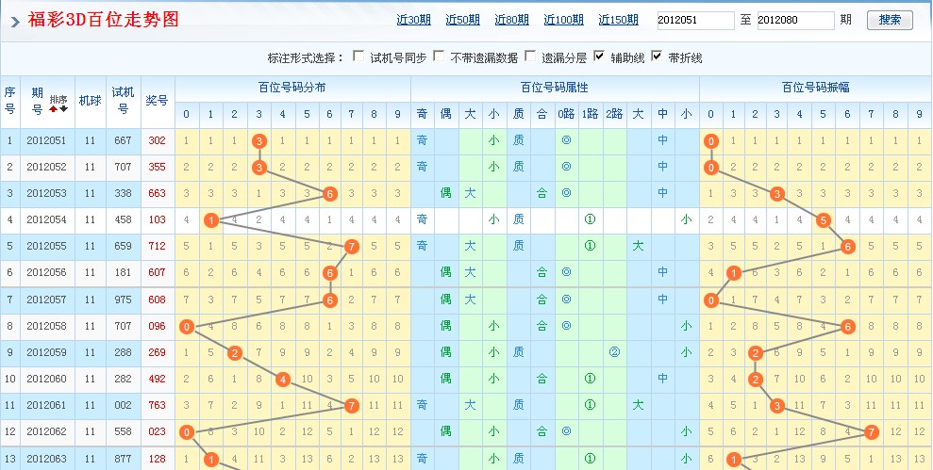Click the 序号 column header

coord(10,102)
